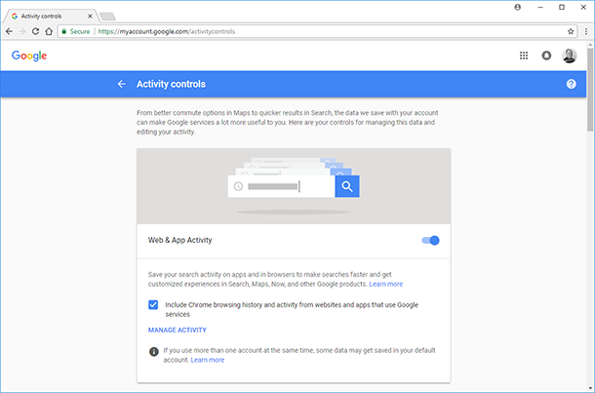Click the profile avatar picture
This screenshot has width=595, height=393.
tap(570, 56)
